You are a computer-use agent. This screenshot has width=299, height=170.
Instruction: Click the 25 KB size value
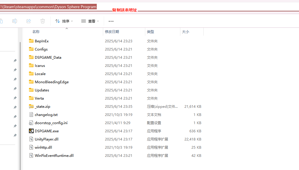196,148
